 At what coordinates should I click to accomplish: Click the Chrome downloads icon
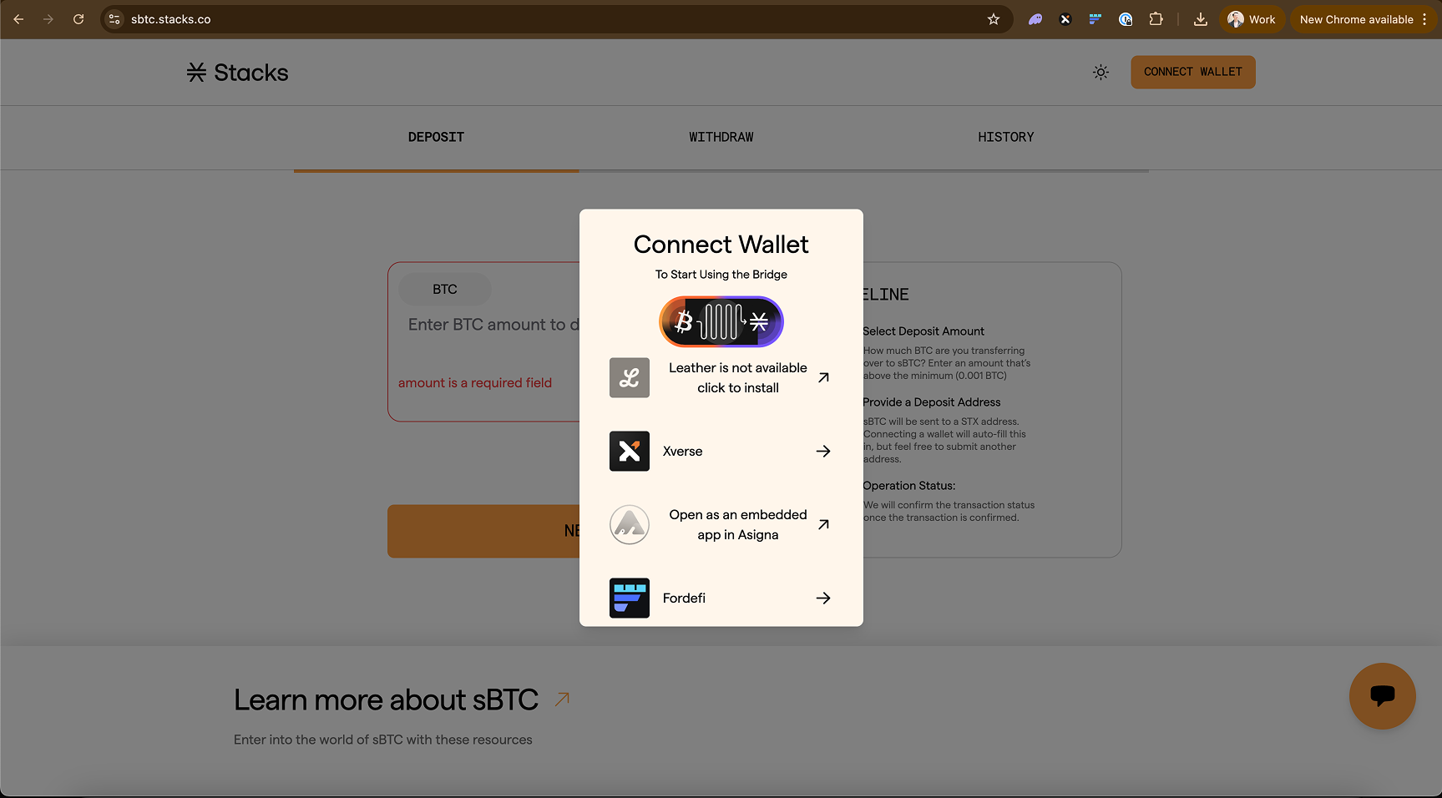(x=1200, y=19)
